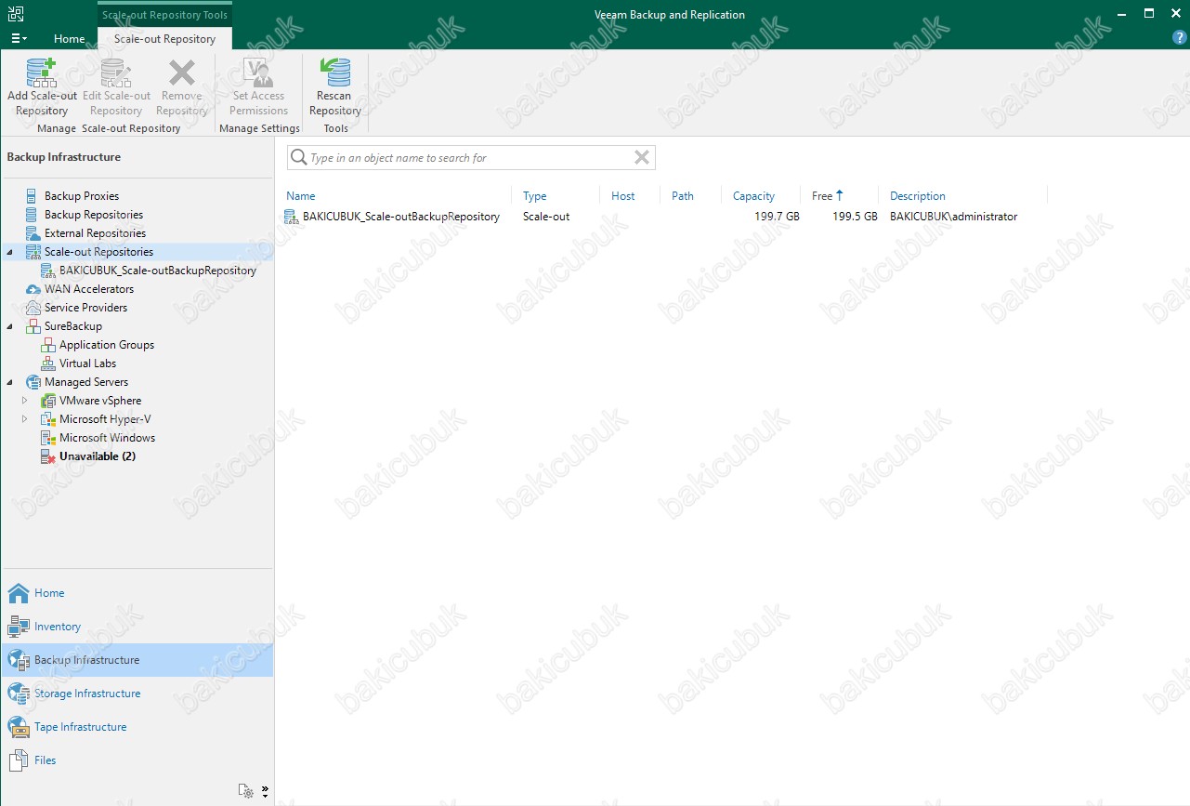Click the Service Providers icon
This screenshot has width=1190, height=806.
click(33, 308)
